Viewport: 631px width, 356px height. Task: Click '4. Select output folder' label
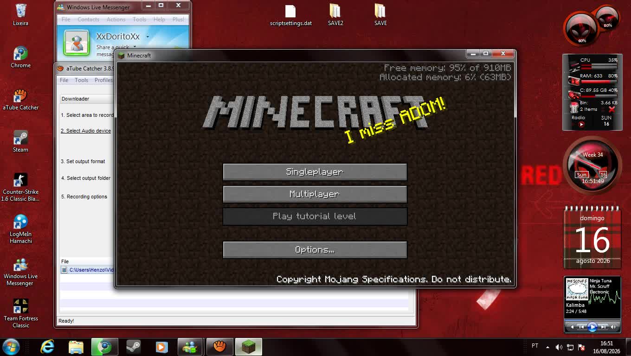click(86, 178)
